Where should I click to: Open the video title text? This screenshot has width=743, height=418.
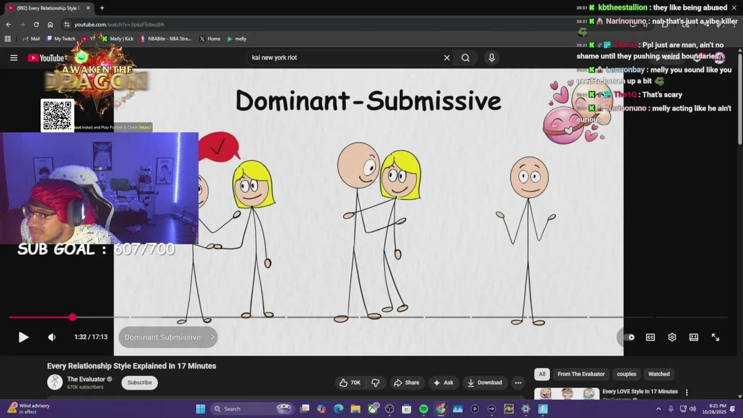[x=132, y=366]
